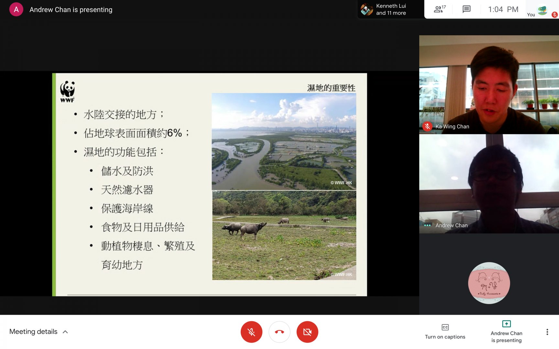Toggle the microphone mute button
This screenshot has height=349, width=559.
click(x=251, y=332)
